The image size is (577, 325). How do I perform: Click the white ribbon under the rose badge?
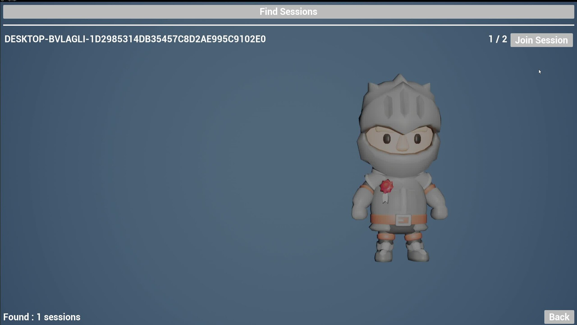coord(385,199)
